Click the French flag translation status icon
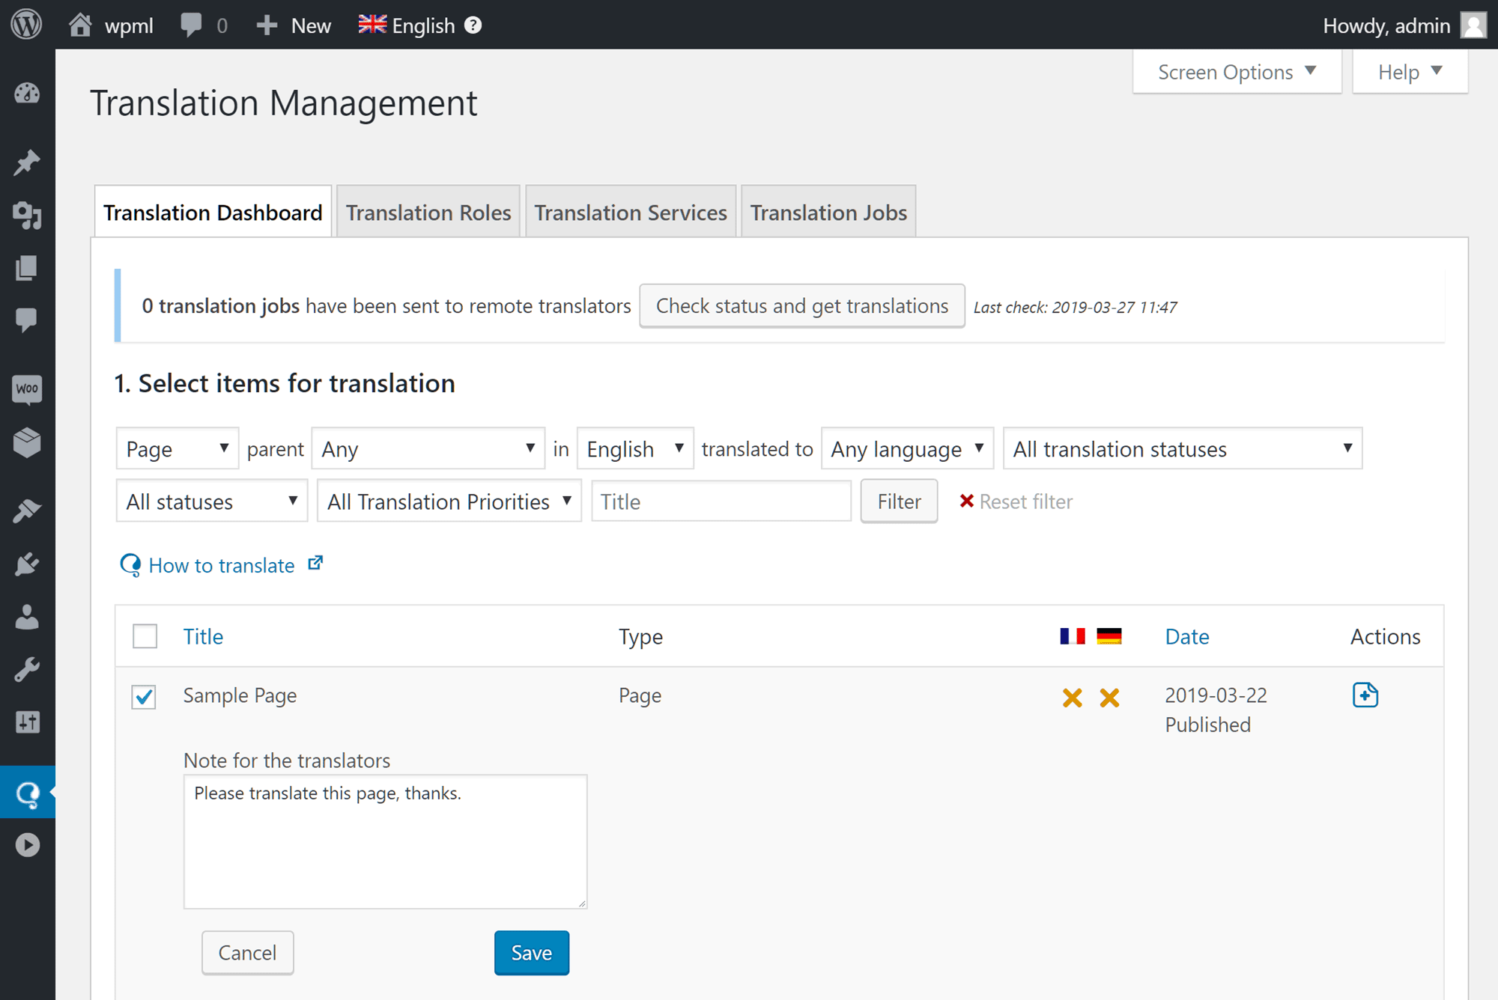Image resolution: width=1498 pixels, height=1000 pixels. pyautogui.click(x=1073, y=696)
